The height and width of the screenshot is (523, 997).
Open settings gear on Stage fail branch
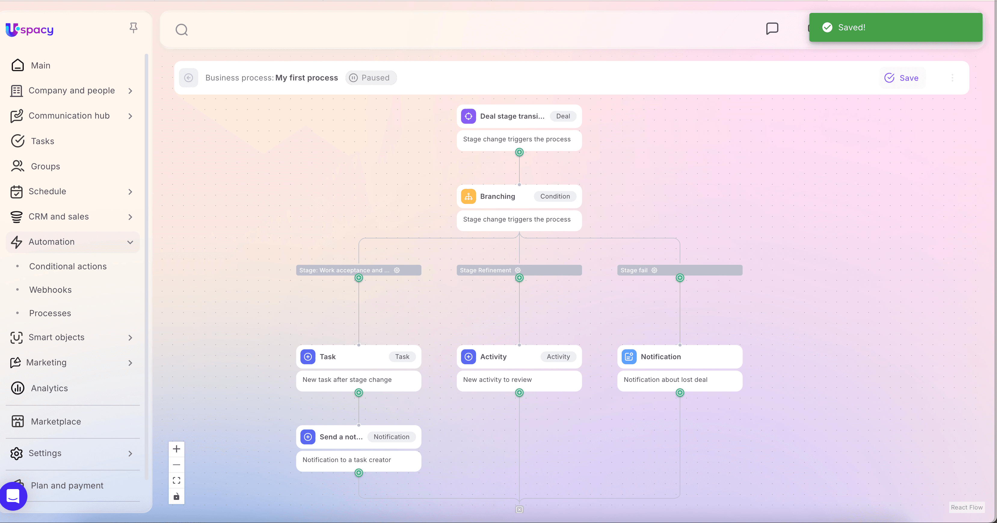click(x=654, y=270)
